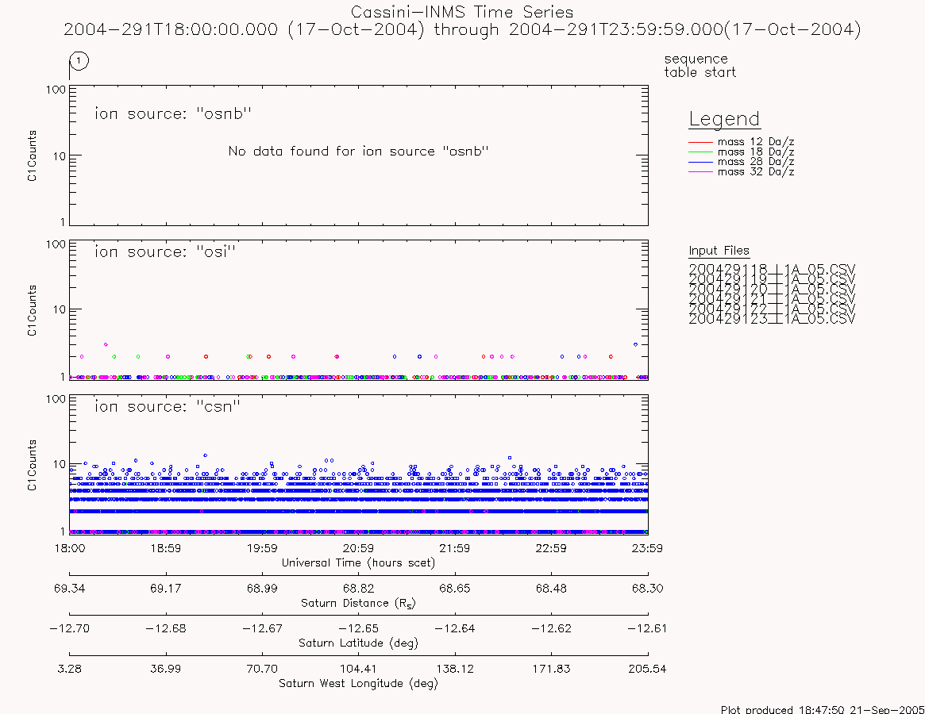Click the '-12.64' latitude value
The height and width of the screenshot is (714, 925).
[x=455, y=628]
